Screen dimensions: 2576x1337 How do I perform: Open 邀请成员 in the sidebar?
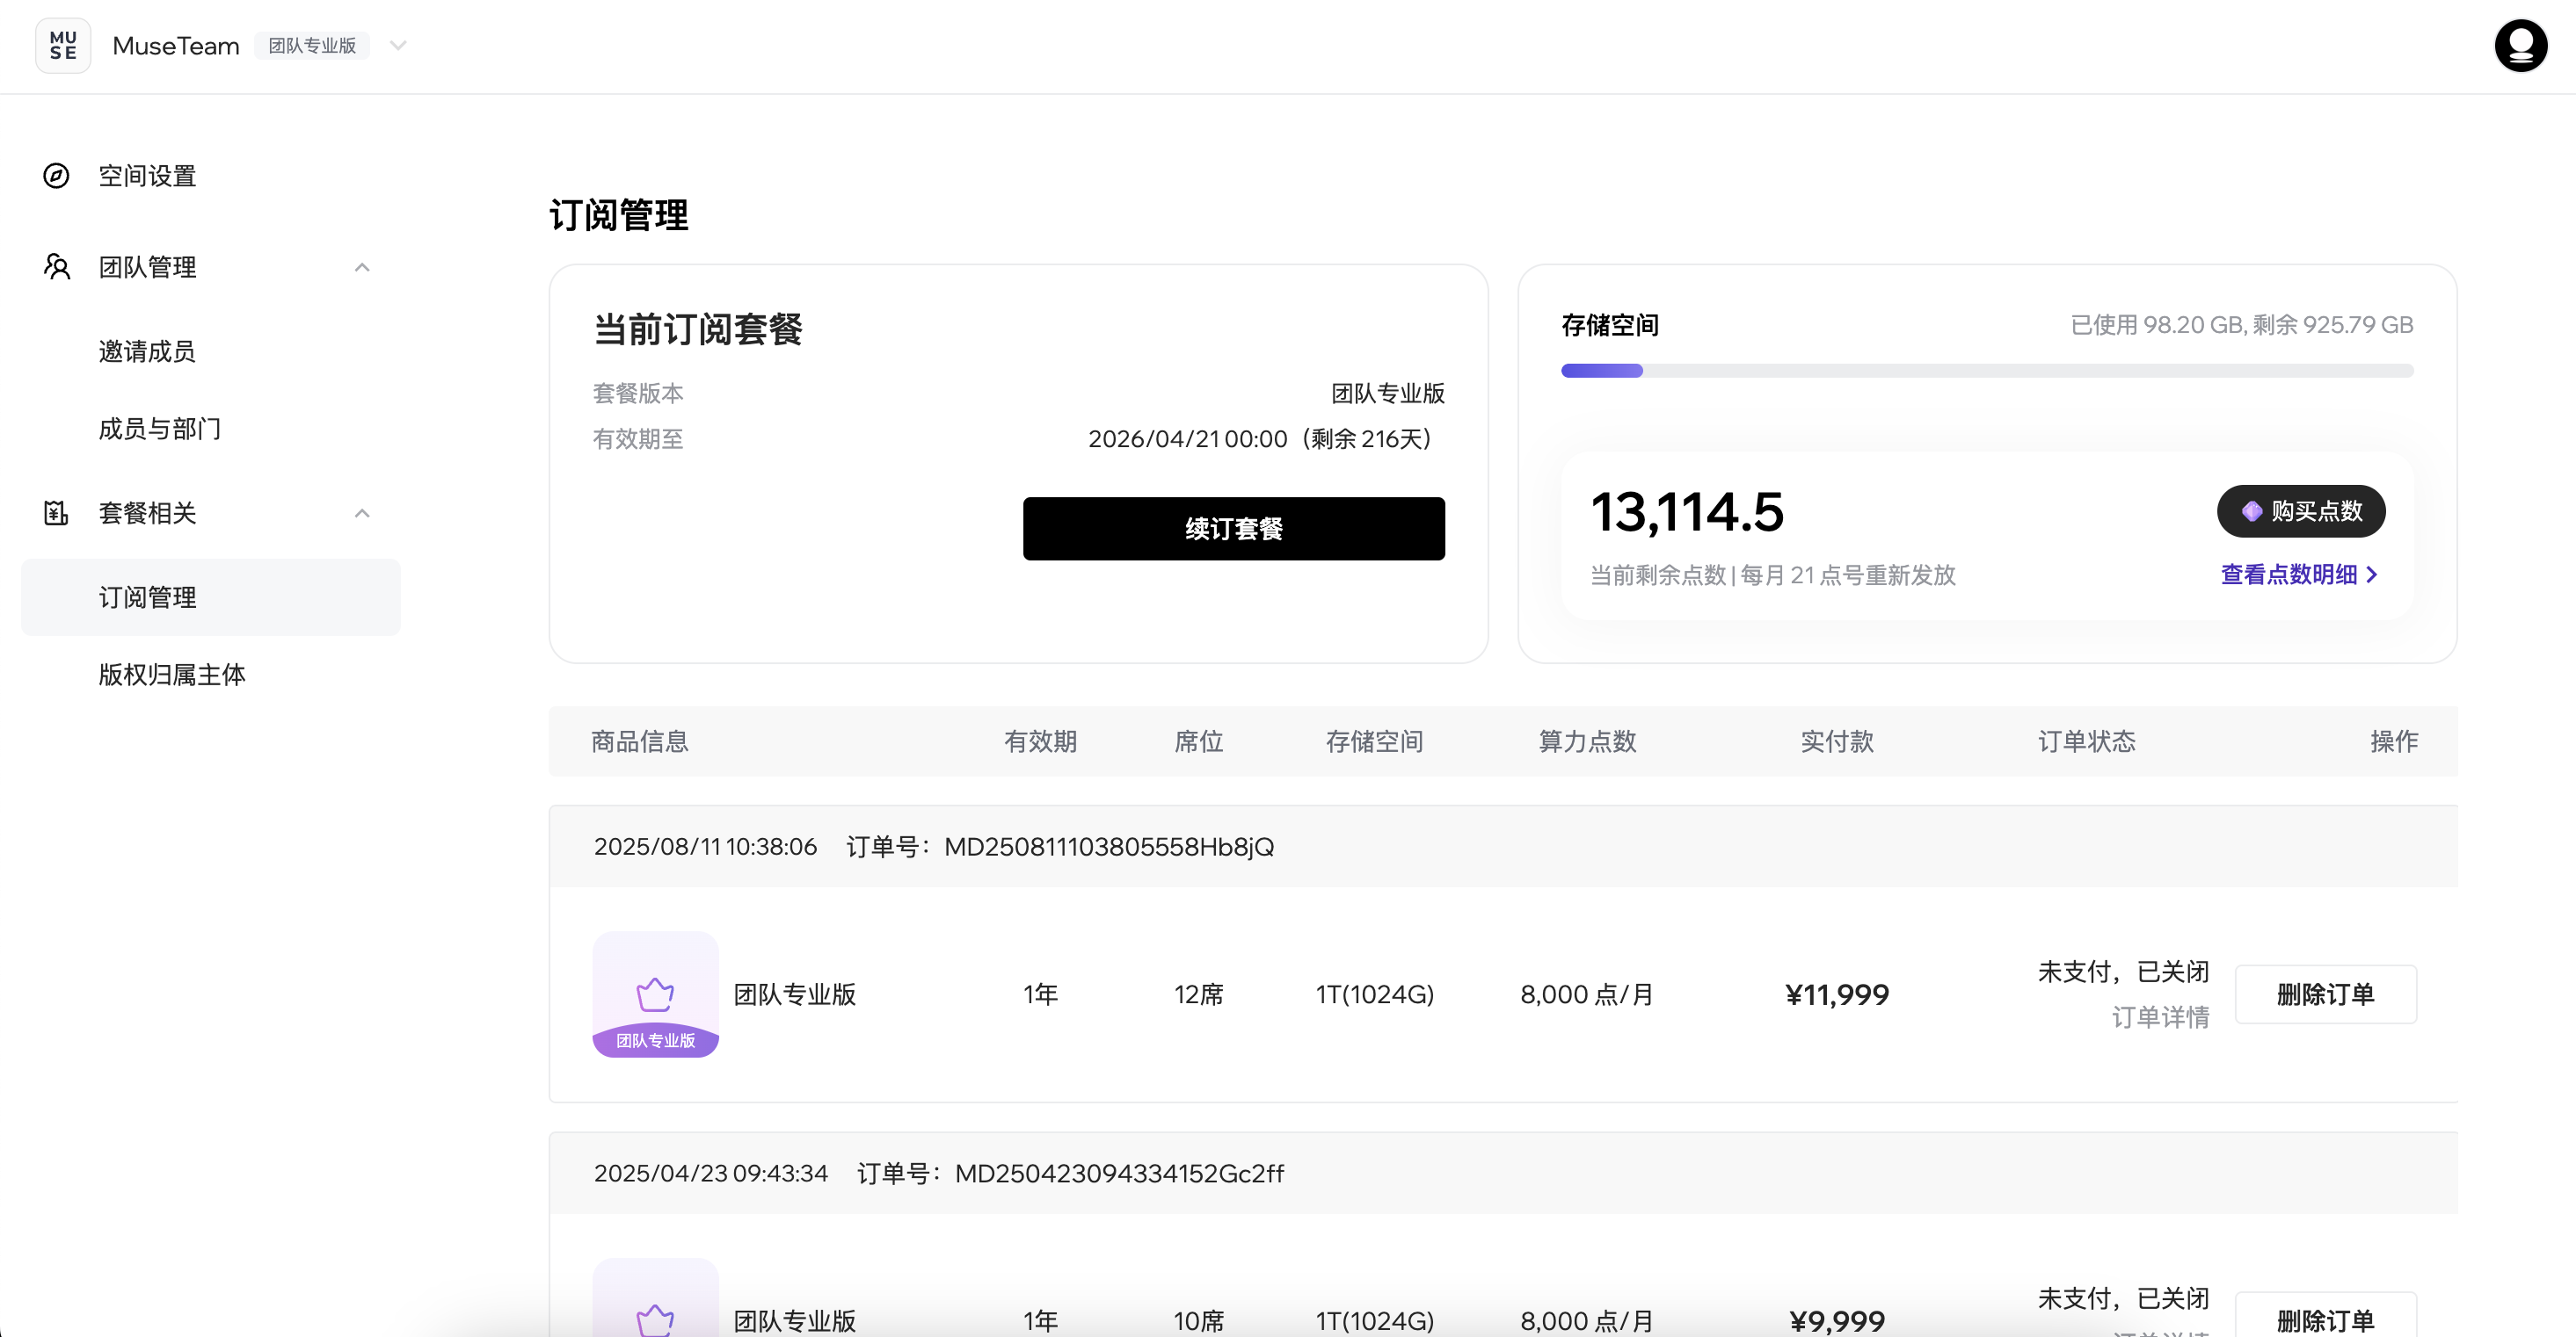pos(147,351)
